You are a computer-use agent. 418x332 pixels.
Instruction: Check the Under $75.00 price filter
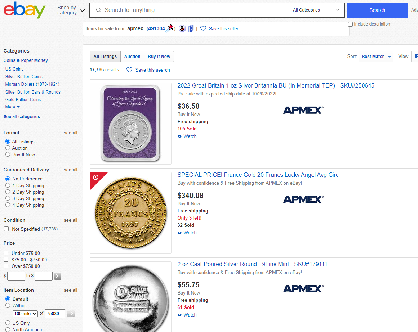pos(6,253)
